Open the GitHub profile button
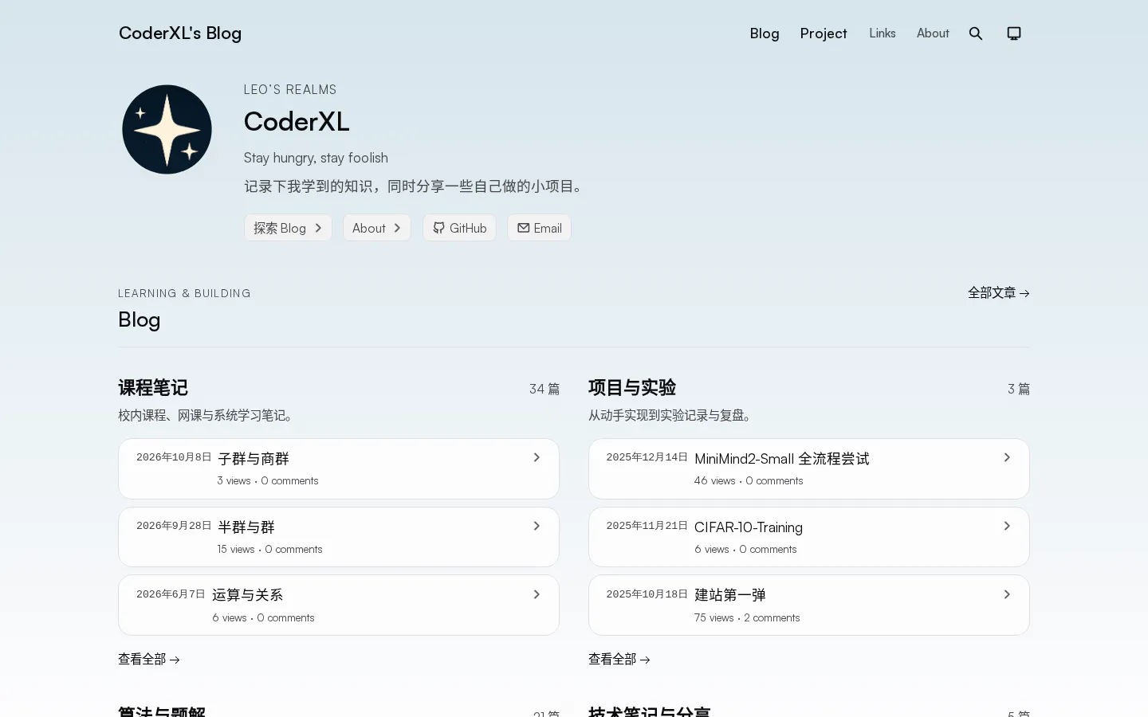Screen dimensions: 1148x717 (459, 228)
